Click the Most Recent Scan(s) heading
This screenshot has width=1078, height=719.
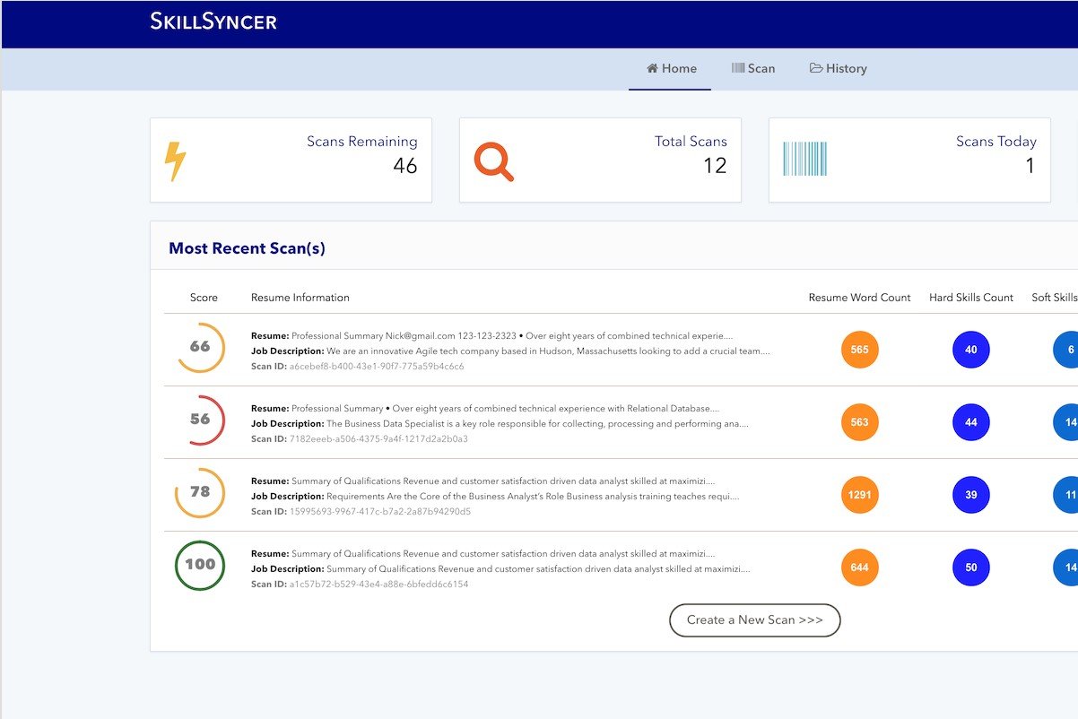point(247,248)
